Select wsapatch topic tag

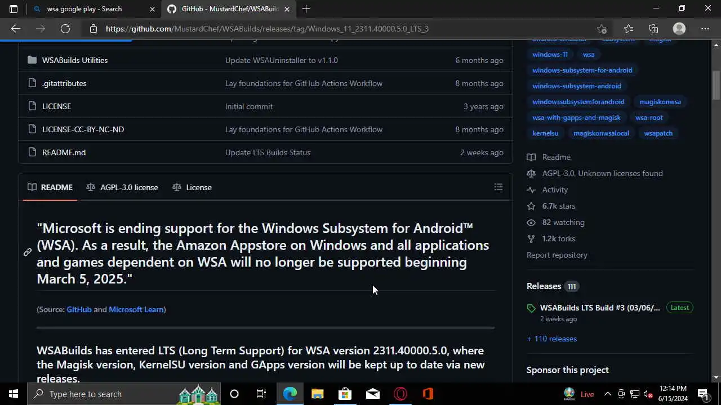[x=658, y=133]
